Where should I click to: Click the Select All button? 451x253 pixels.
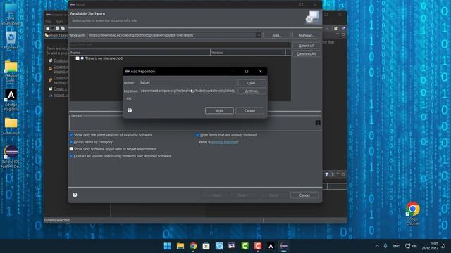(307, 46)
